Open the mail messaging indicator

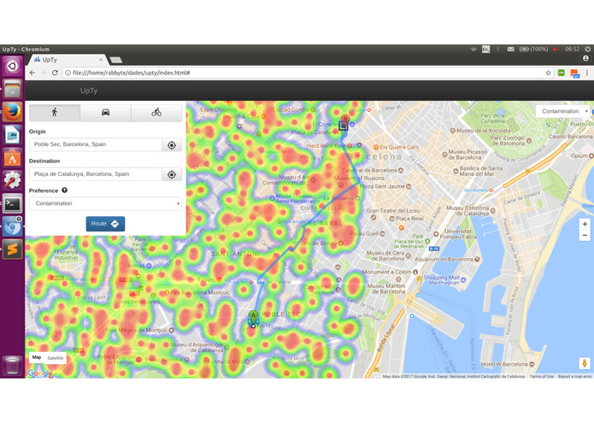coord(510,50)
